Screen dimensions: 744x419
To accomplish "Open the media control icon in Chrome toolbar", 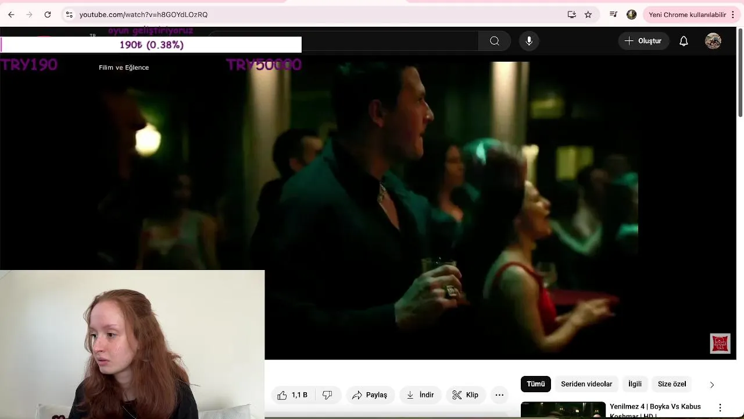I will pyautogui.click(x=613, y=15).
